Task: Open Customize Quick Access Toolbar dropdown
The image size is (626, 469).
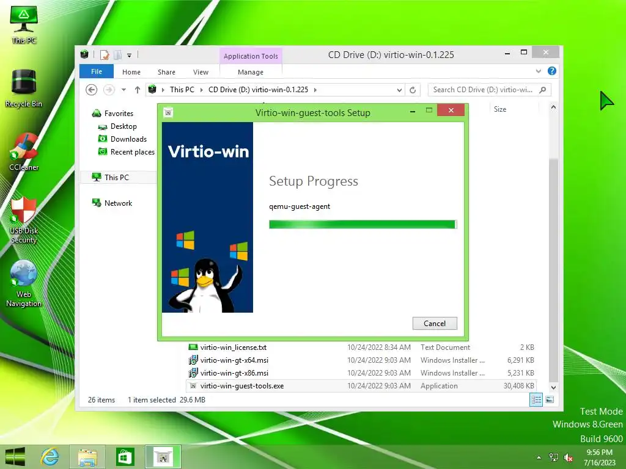Action: click(130, 56)
